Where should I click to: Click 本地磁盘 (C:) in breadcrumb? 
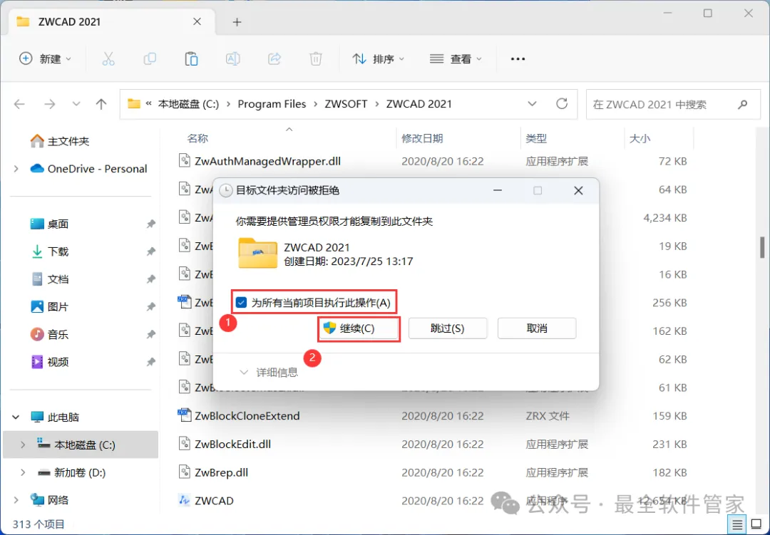188,104
